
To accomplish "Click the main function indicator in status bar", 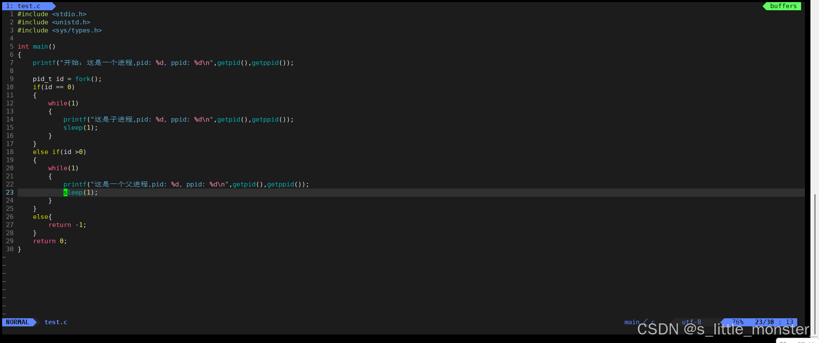I will [632, 322].
